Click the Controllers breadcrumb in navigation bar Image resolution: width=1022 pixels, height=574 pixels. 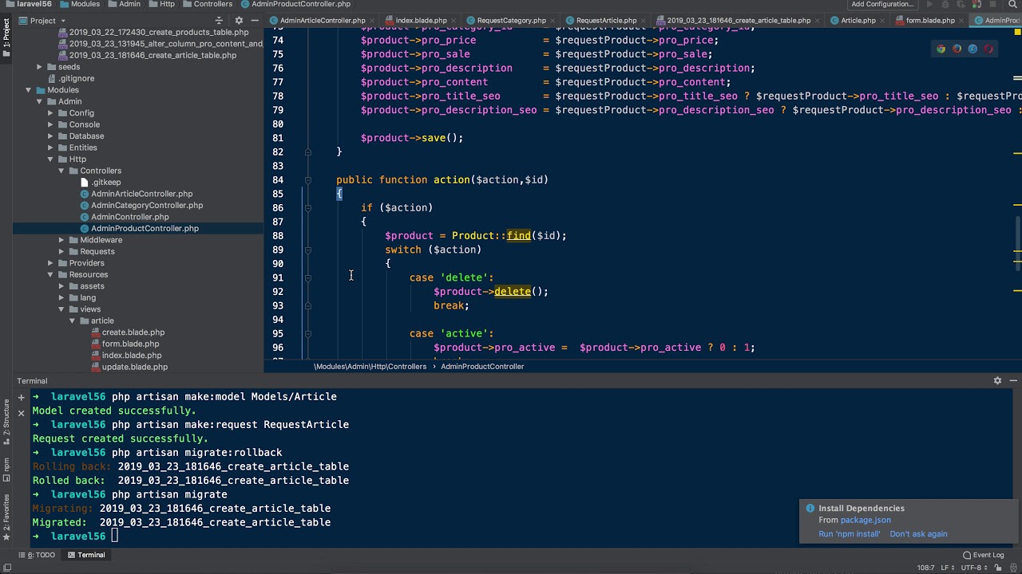[x=207, y=4]
